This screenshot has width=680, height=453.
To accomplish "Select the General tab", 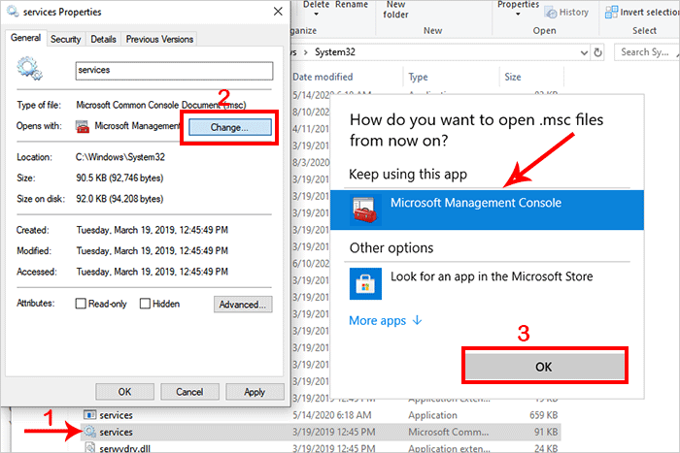I will 26,38.
